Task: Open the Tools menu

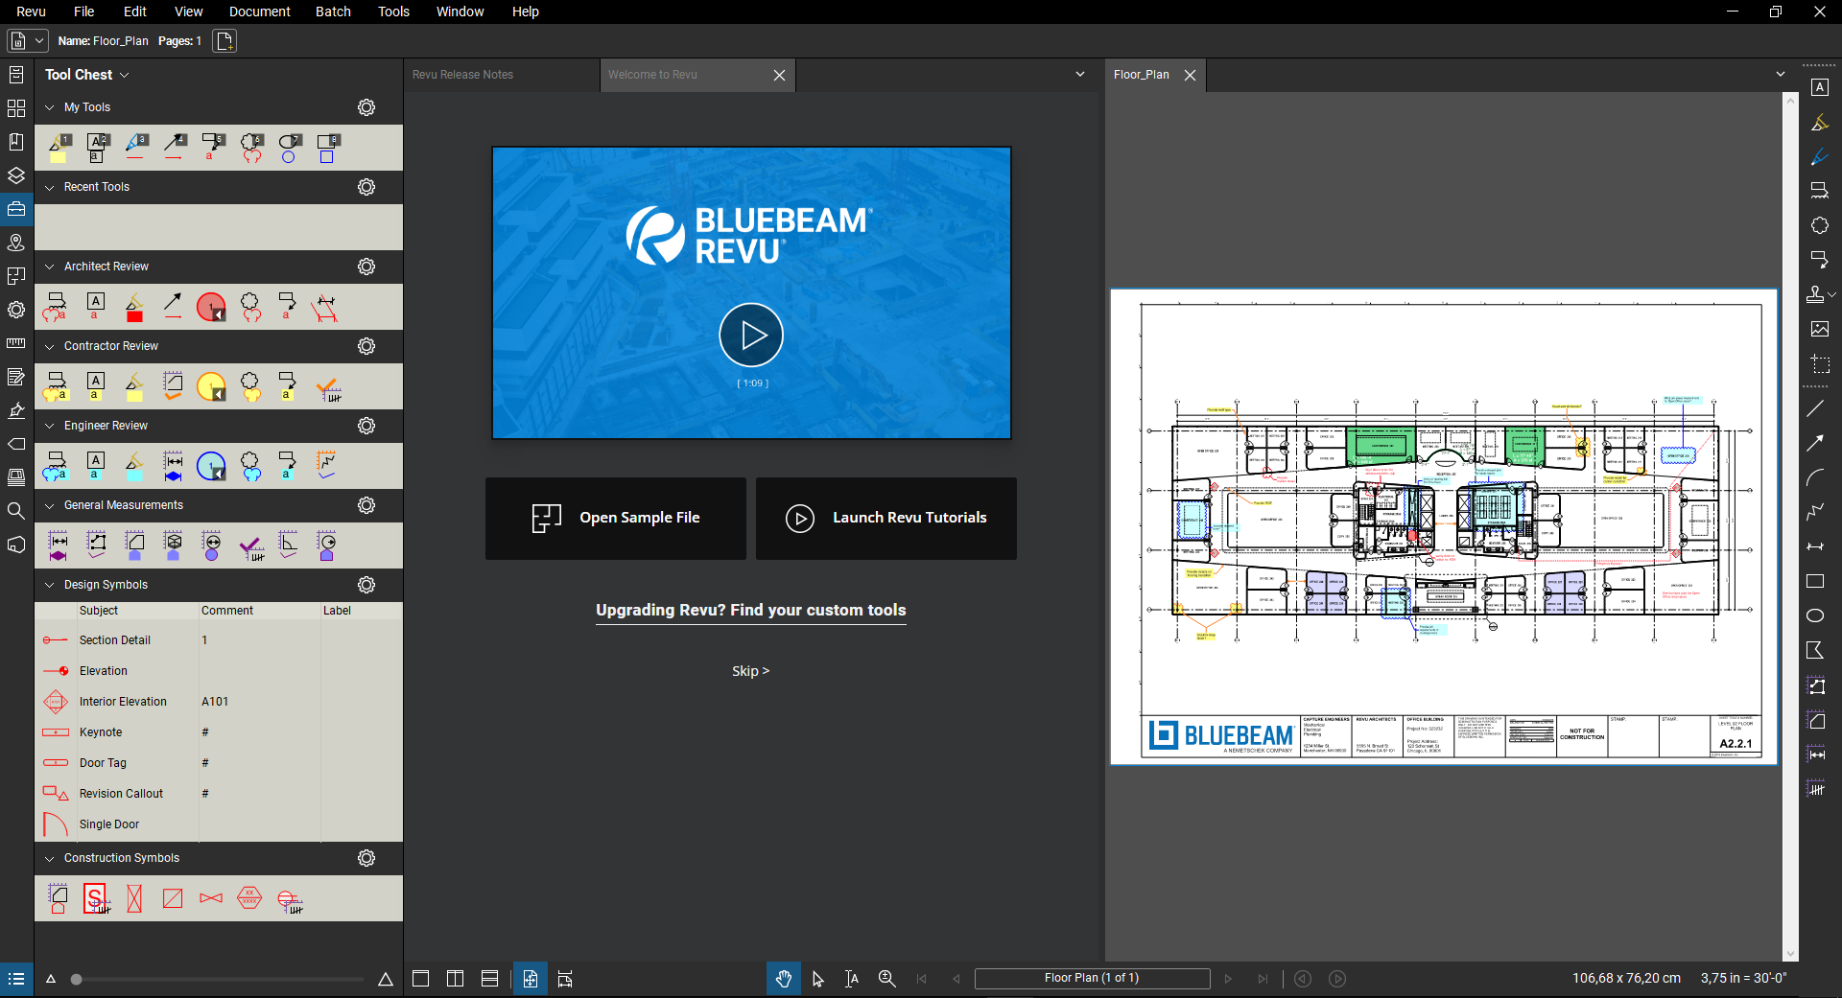Action: [393, 12]
